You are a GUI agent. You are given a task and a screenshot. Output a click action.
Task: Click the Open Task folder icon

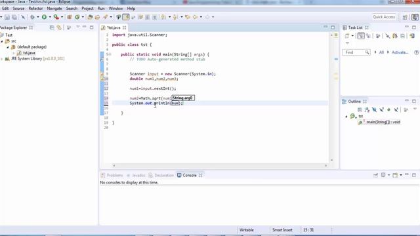point(97,17)
